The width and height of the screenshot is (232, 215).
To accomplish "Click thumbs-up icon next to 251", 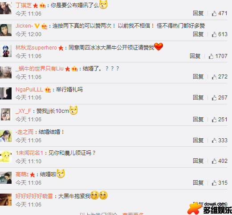I will point(214,120).
